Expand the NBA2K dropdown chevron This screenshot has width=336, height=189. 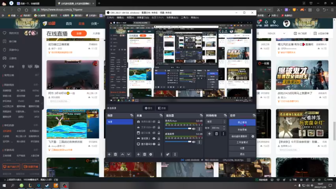coord(284,34)
